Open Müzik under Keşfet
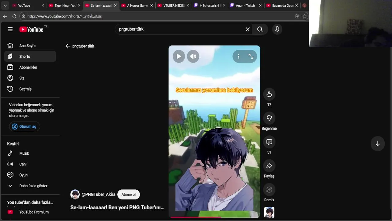This screenshot has height=221, width=392. coord(30,153)
